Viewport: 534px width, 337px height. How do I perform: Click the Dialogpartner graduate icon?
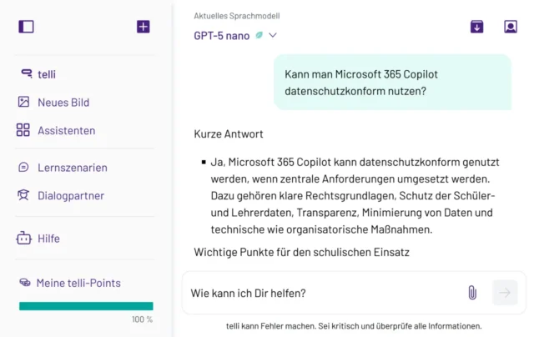23,195
